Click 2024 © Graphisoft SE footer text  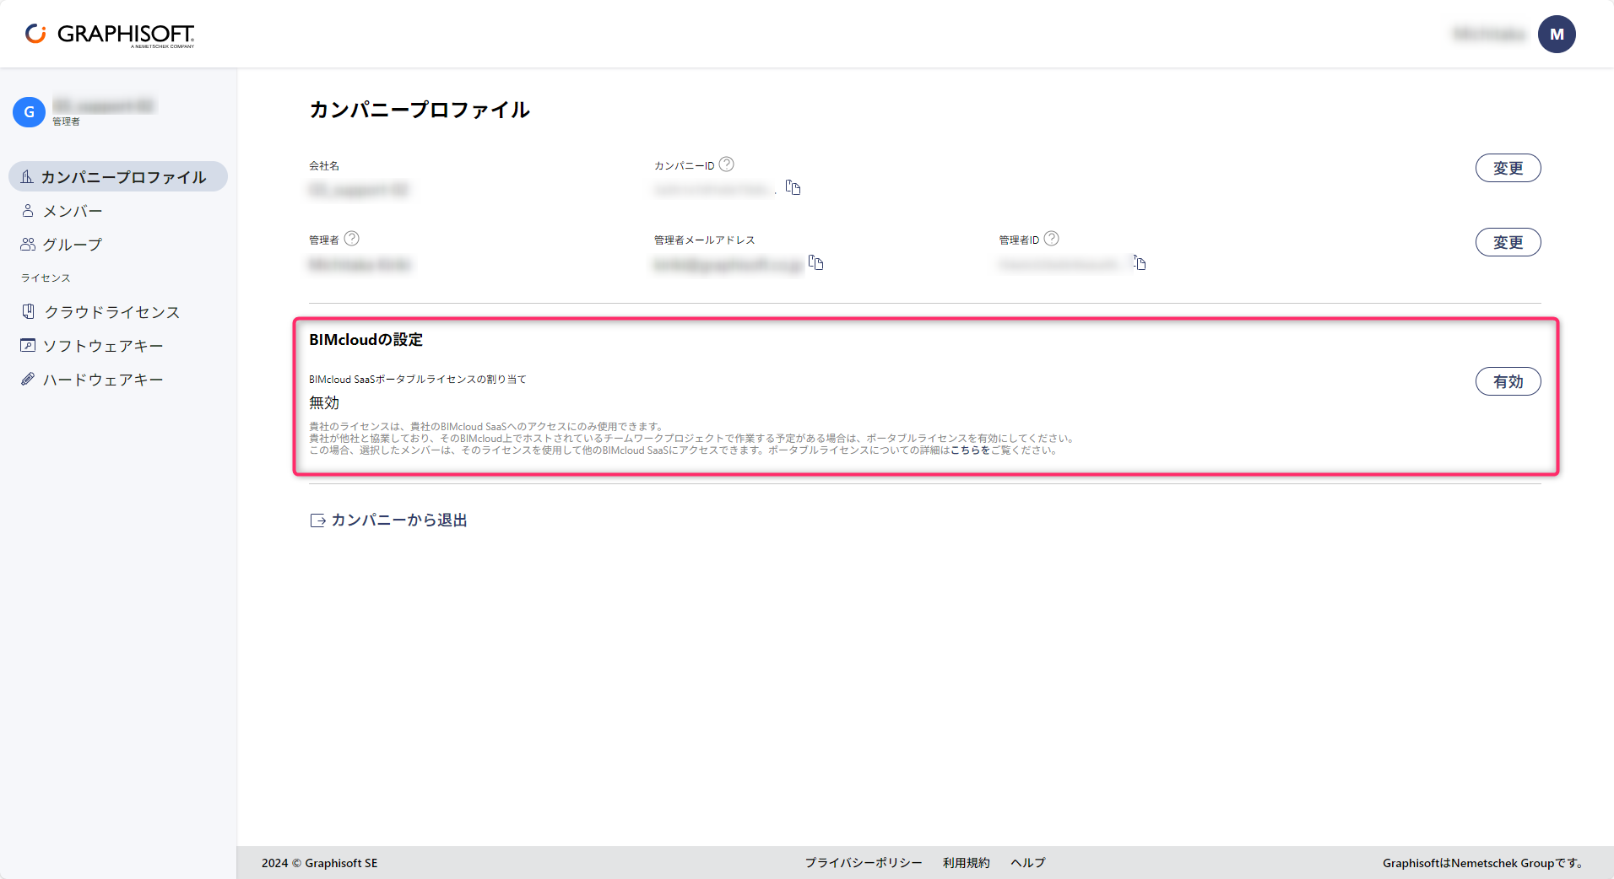pyautogui.click(x=319, y=863)
